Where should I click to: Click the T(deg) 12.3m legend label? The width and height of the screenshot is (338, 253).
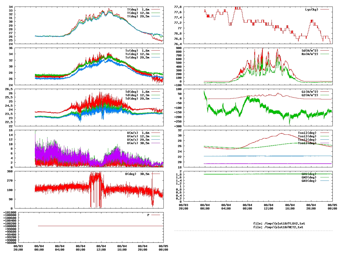tap(138, 13)
